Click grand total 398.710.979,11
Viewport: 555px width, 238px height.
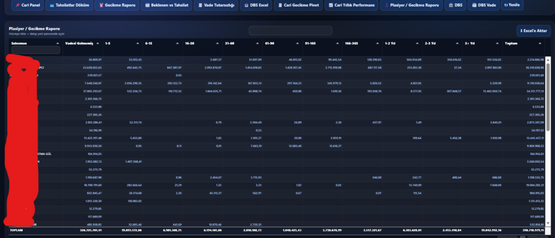533,230
